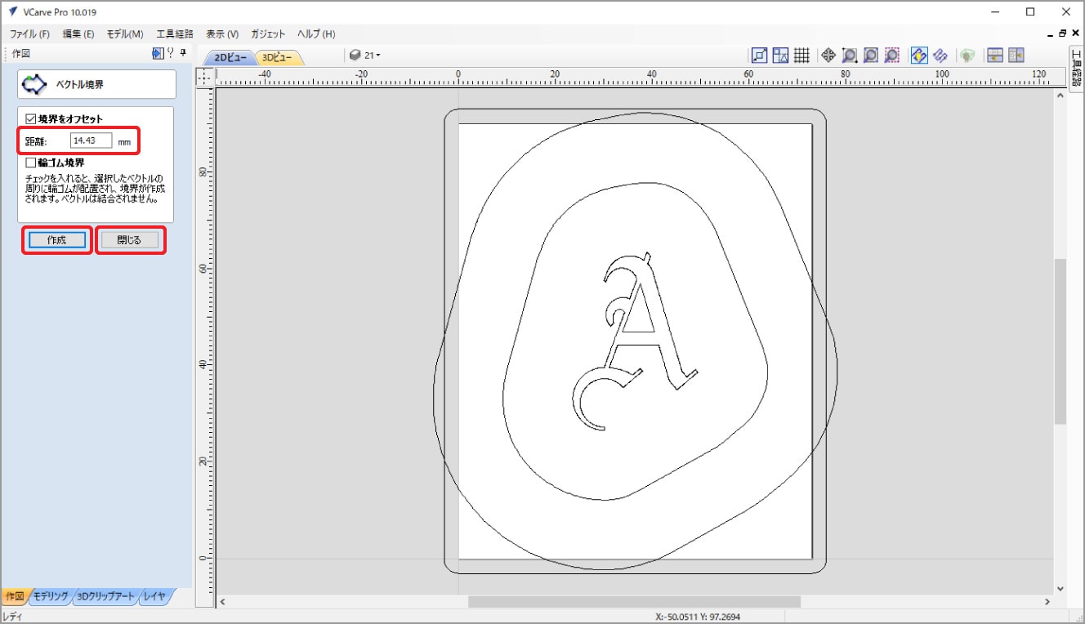This screenshot has width=1085, height=624.
Task: Open the モデリング tab at bottom
Action: (51, 596)
